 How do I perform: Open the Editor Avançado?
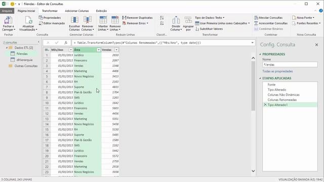[52, 23]
